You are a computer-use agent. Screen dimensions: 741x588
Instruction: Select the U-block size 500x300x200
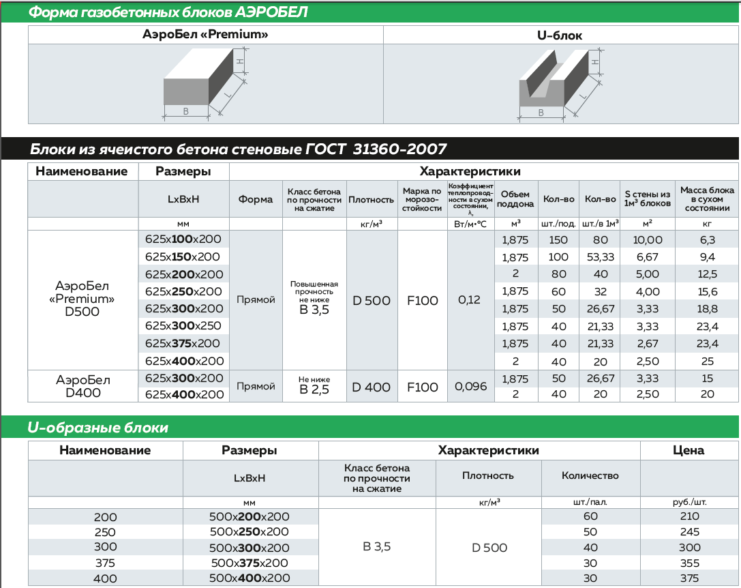click(249, 548)
